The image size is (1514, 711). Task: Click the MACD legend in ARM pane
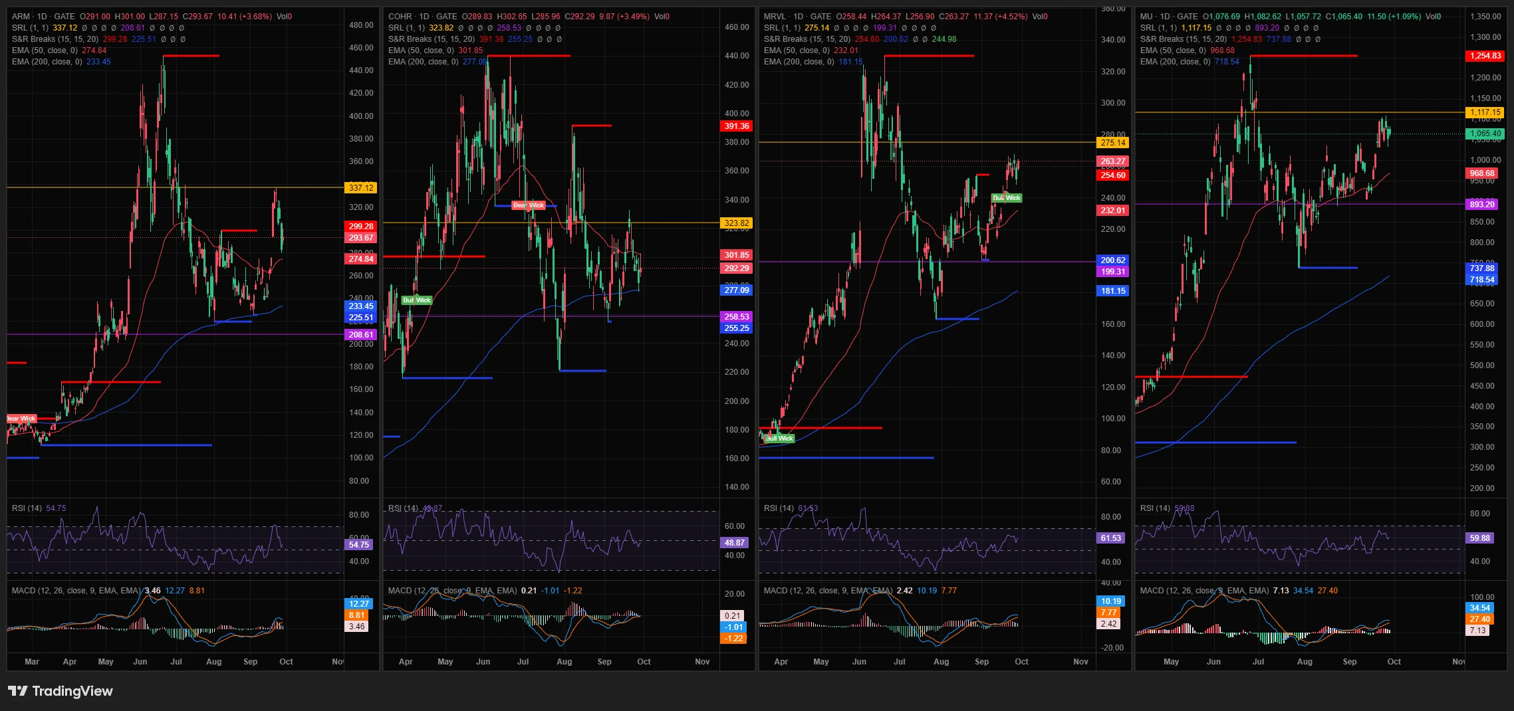click(76, 591)
